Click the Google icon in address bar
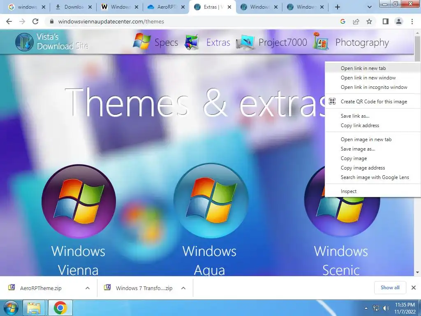Image resolution: width=421 pixels, height=316 pixels. [x=342, y=21]
